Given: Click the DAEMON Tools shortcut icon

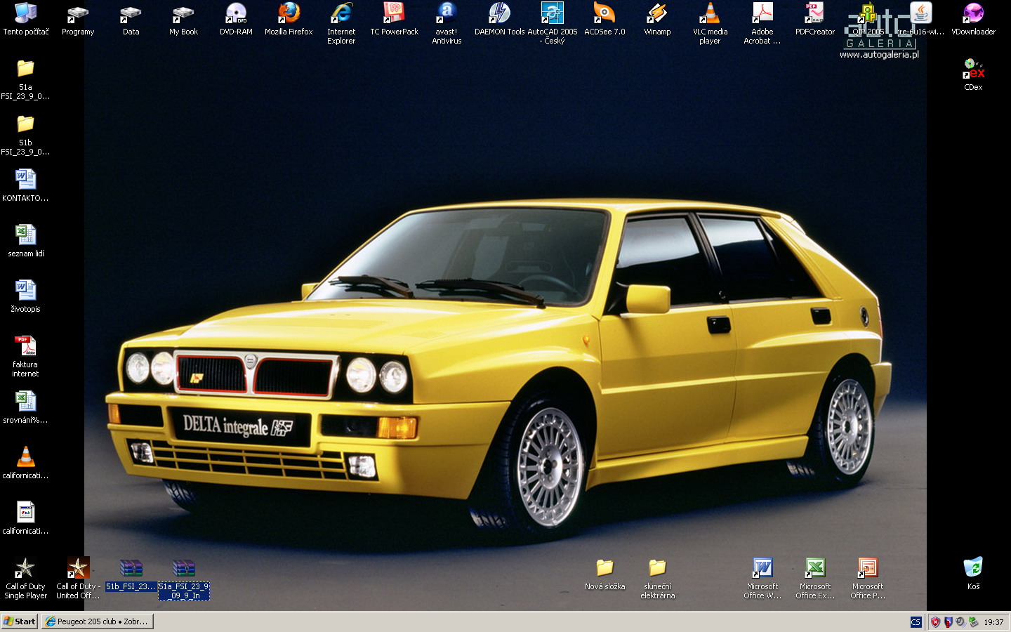Looking at the screenshot, I should [499, 14].
